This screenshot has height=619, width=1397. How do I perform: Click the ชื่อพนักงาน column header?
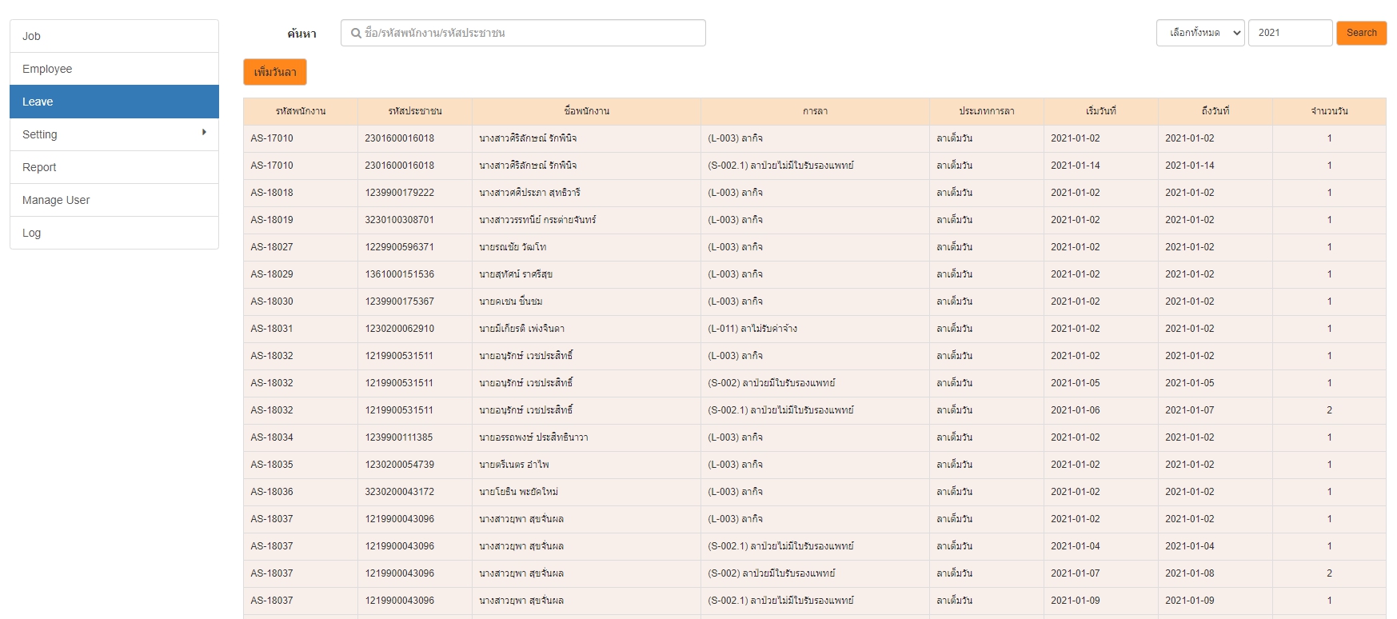coord(586,111)
